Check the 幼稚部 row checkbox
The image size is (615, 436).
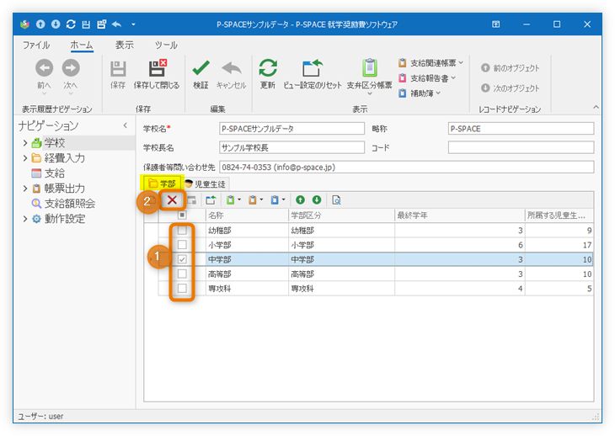click(x=182, y=231)
